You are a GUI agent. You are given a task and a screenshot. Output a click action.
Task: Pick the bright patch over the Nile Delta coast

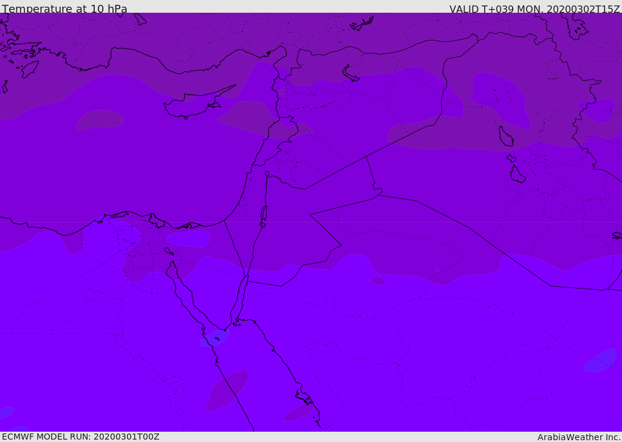188,238
